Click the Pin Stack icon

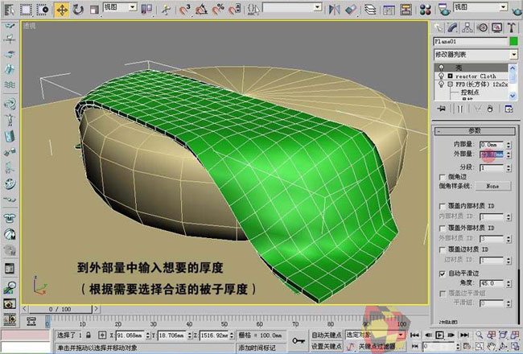[442, 109]
